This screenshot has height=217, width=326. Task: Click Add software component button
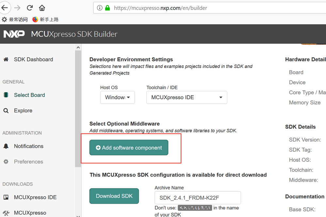coord(129,148)
